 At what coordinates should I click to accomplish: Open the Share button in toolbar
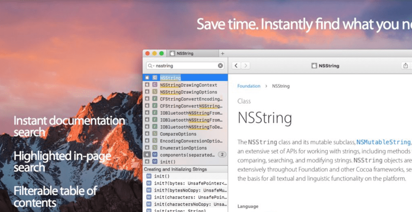[x=405, y=66]
